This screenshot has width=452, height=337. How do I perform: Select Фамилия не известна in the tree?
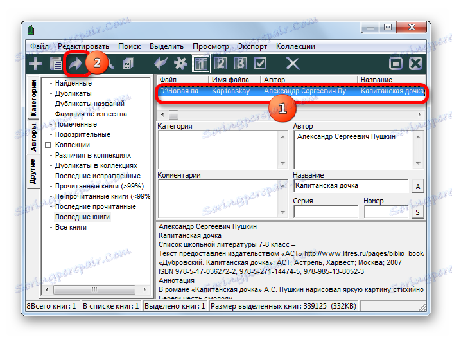tap(91, 114)
